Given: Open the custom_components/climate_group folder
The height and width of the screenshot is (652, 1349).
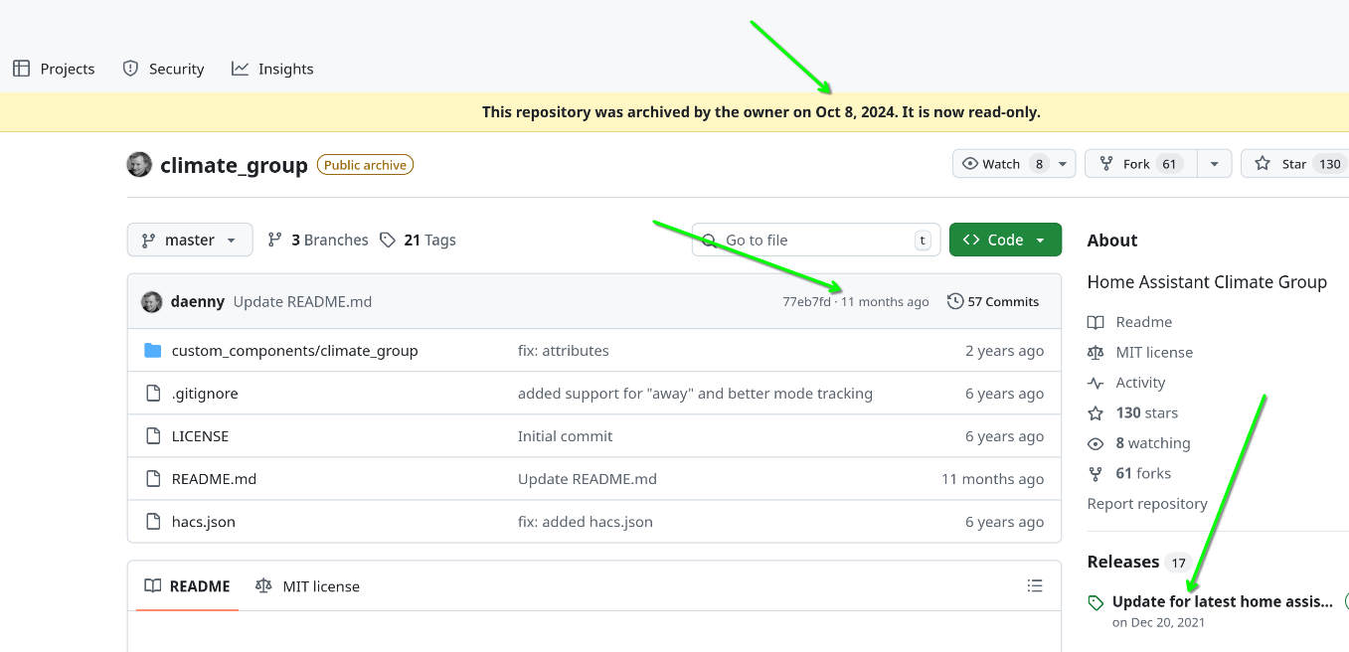Looking at the screenshot, I should tap(294, 351).
